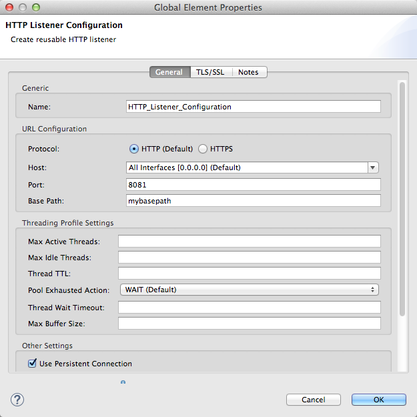Image resolution: width=417 pixels, height=417 pixels.
Task: Click the Max Active Threads field
Action: (249, 241)
